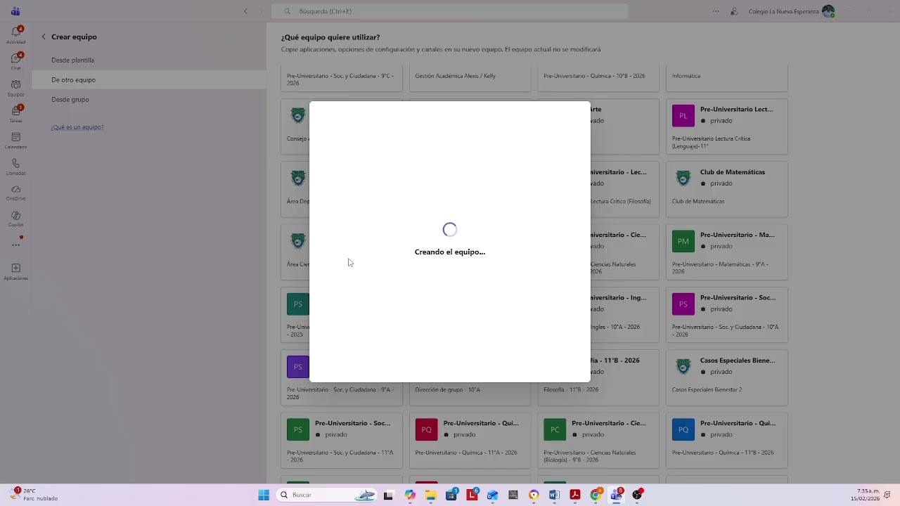Open Aplicaciones store in the sidebar
The image size is (900, 506).
click(x=15, y=271)
